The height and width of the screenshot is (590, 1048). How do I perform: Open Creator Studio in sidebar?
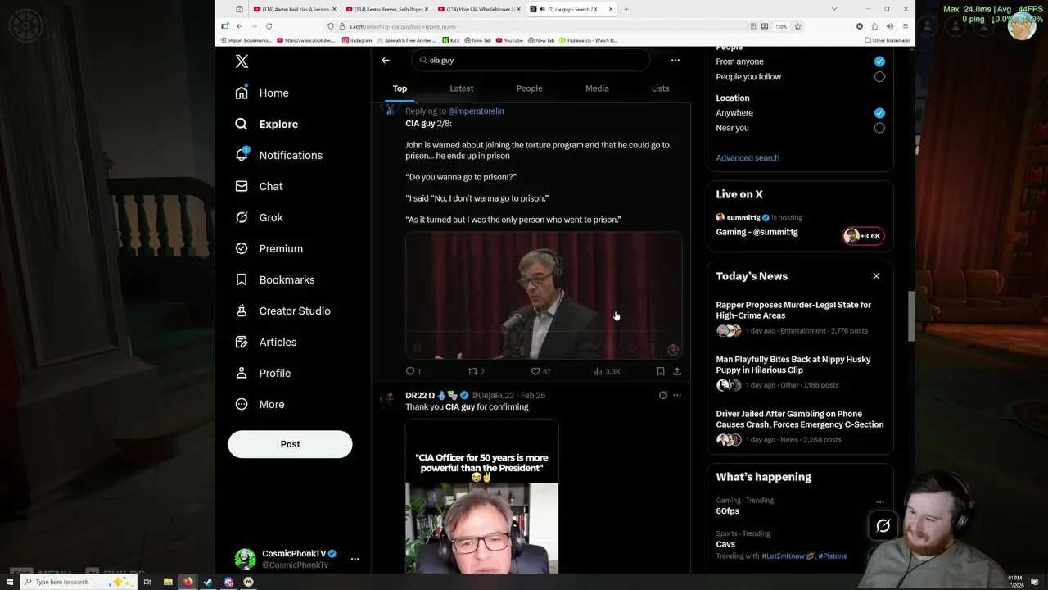282,311
